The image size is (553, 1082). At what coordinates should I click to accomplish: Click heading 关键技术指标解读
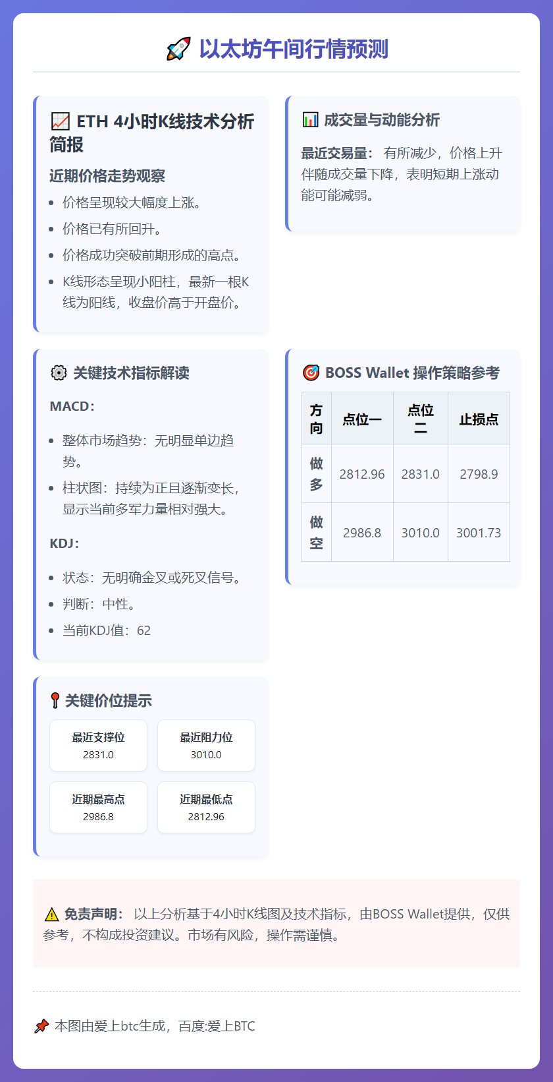[x=131, y=373]
